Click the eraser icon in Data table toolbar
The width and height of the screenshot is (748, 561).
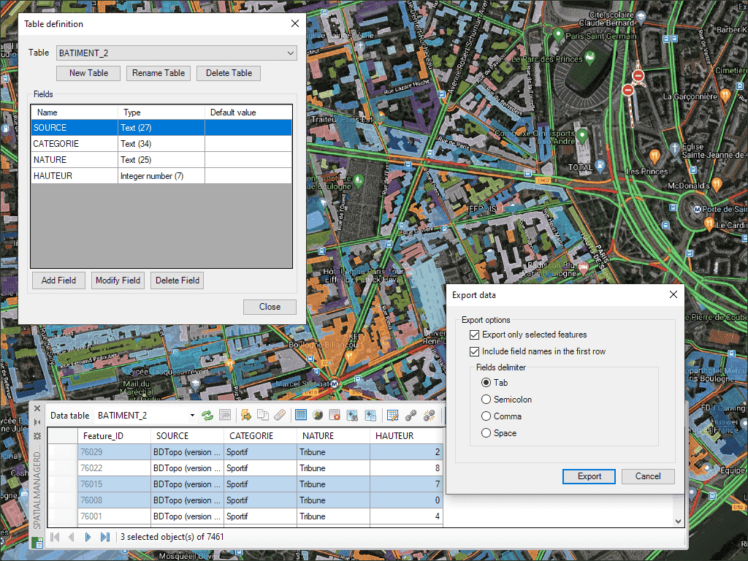pyautogui.click(x=280, y=416)
